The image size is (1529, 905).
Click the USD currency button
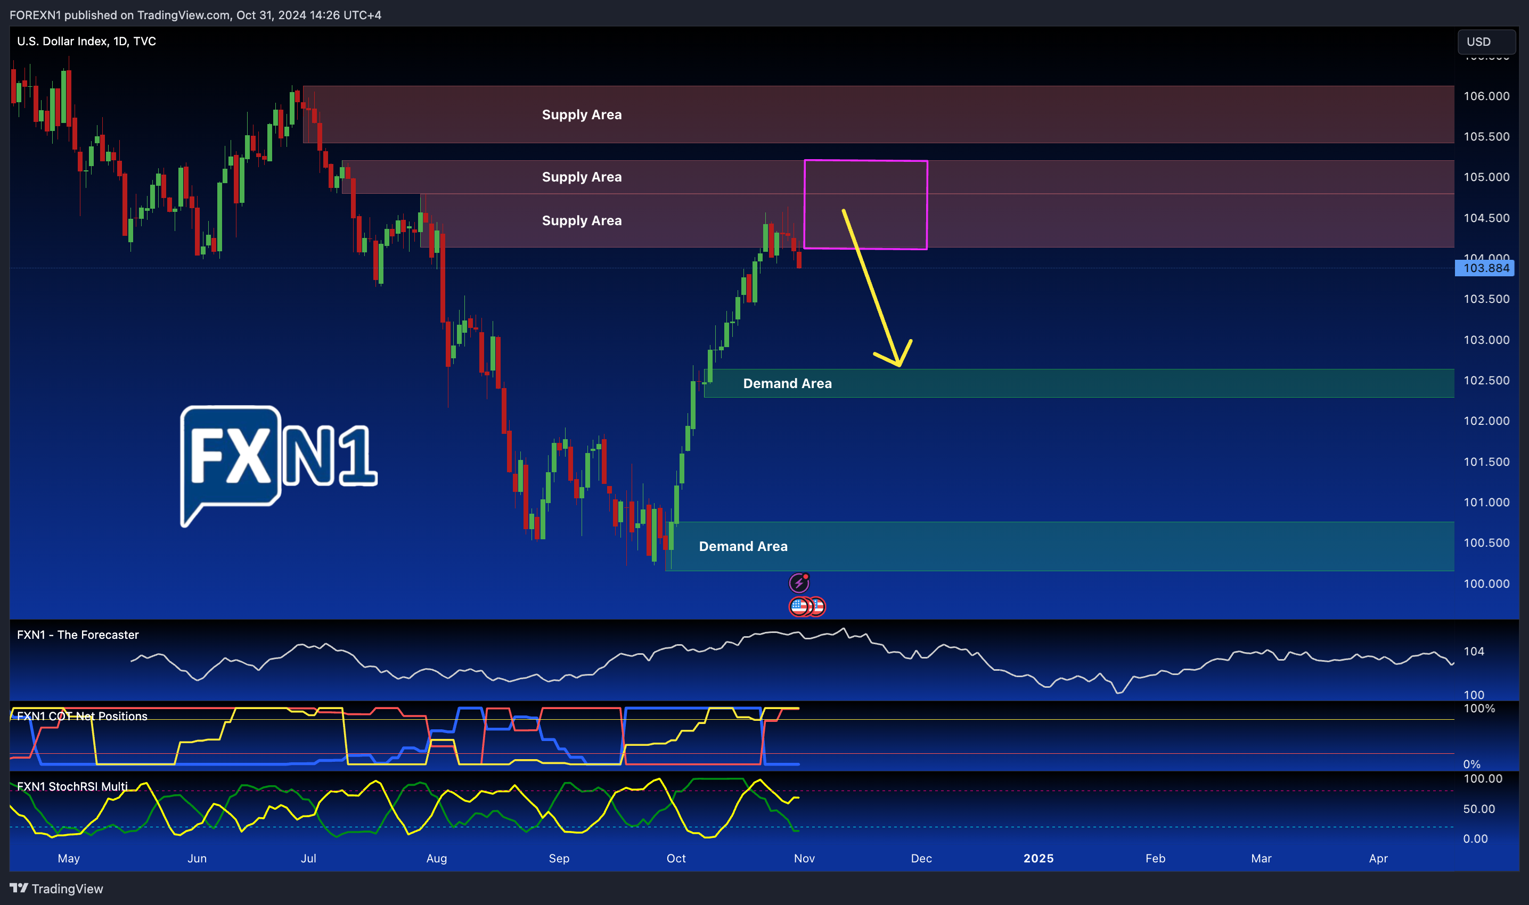click(x=1486, y=42)
